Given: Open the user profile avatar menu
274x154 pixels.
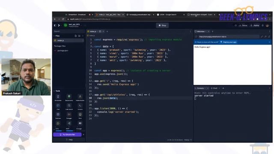Looking at the screenshot, I should [x=267, y=26].
